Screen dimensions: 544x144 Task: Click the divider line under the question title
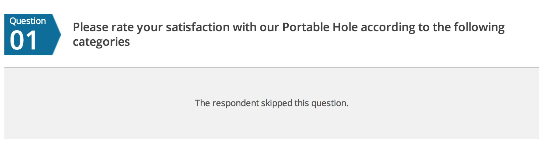click(x=272, y=67)
